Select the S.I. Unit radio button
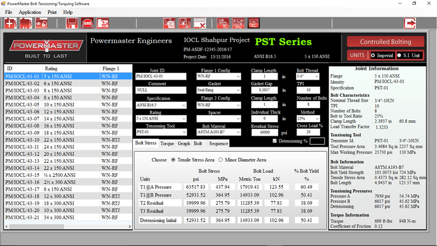The height and width of the screenshot is (246, 437). coord(399,55)
